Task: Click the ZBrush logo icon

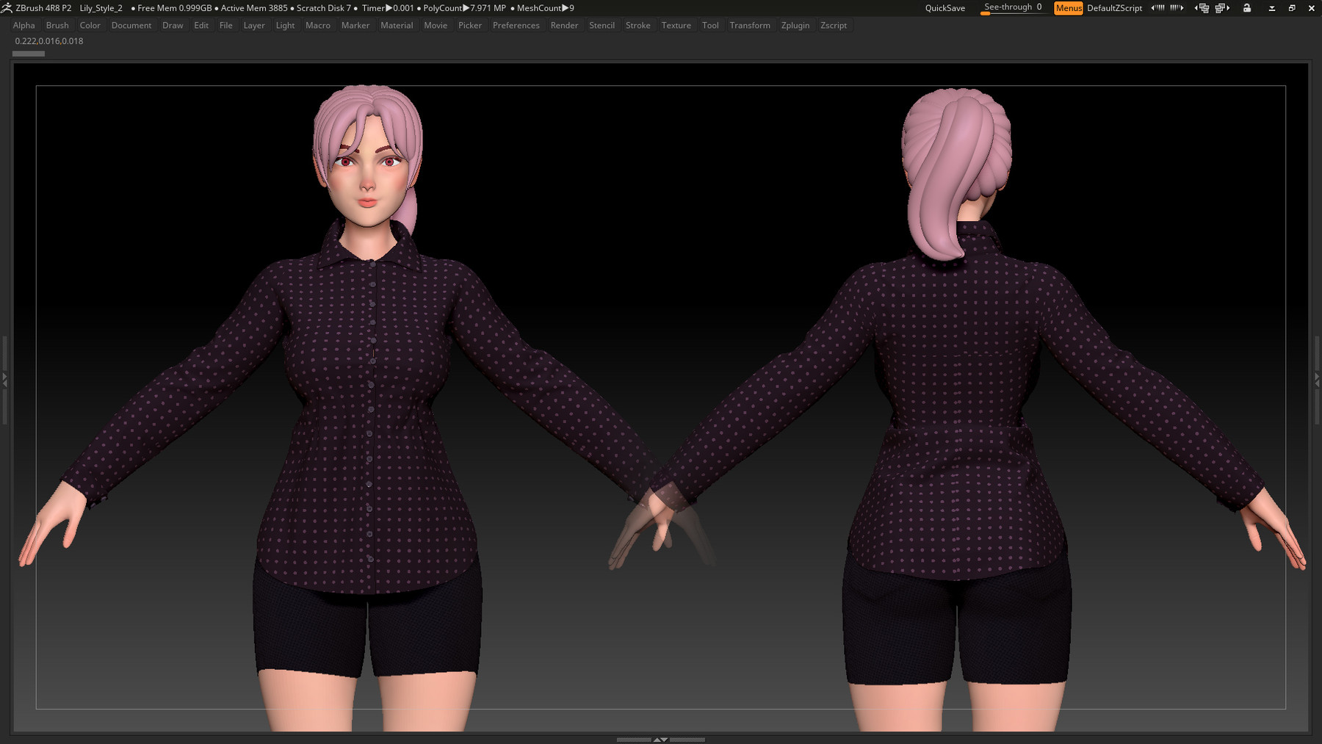Action: pyautogui.click(x=6, y=7)
